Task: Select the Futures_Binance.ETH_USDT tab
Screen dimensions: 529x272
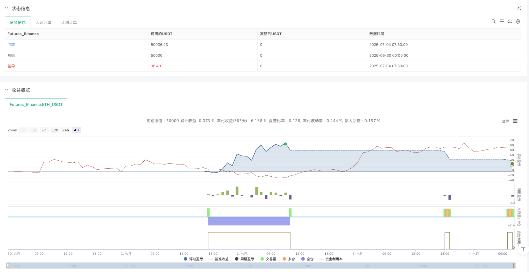Action: 36,105
